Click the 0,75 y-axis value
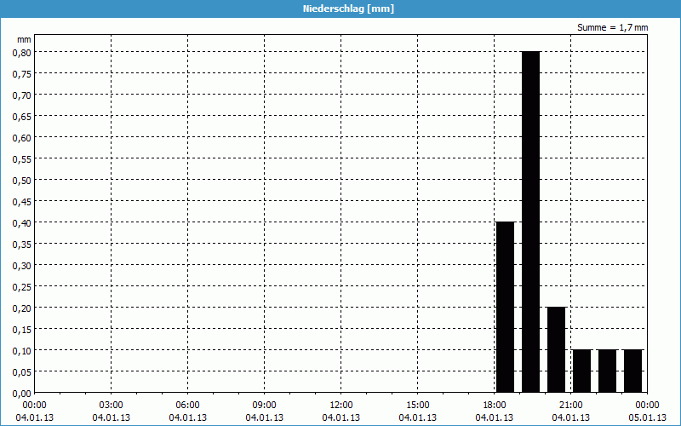This screenshot has height=426, width=681. pos(22,74)
